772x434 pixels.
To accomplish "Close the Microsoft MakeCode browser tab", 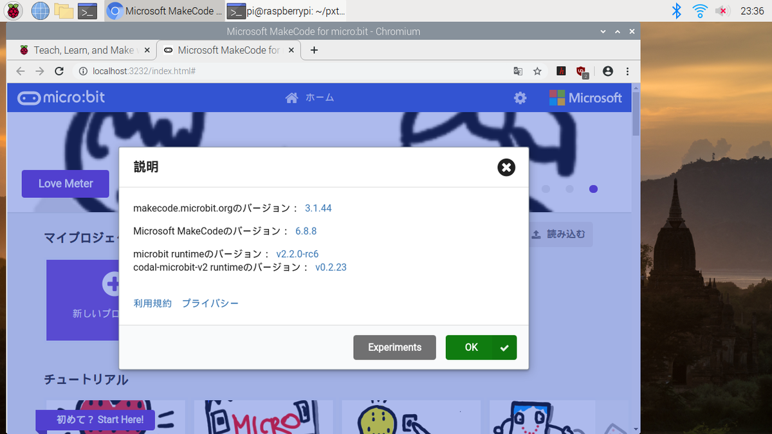I will (x=290, y=50).
